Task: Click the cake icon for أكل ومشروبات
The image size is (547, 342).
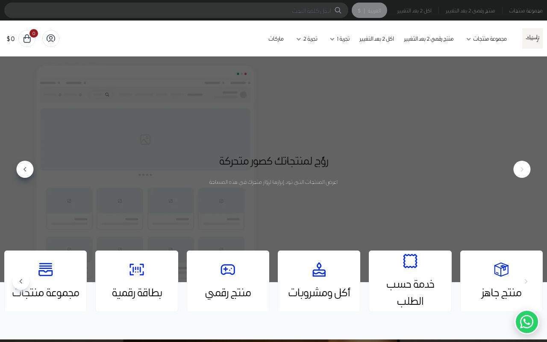Action: 319,270
